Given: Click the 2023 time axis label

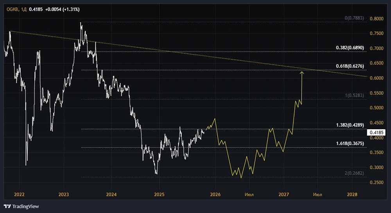Looking at the screenshot, I should (x=64, y=195).
